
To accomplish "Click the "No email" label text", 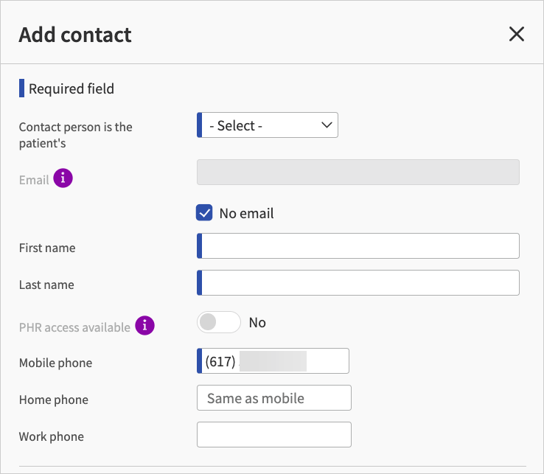I will [246, 214].
